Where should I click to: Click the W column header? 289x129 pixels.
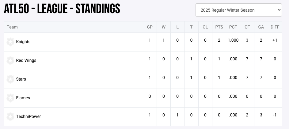(164, 27)
